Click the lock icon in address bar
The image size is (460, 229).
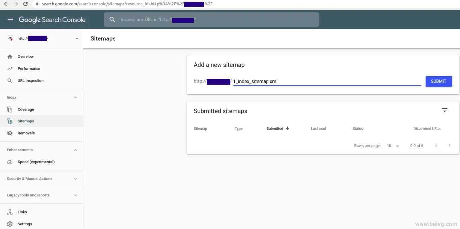pyautogui.click(x=37, y=4)
